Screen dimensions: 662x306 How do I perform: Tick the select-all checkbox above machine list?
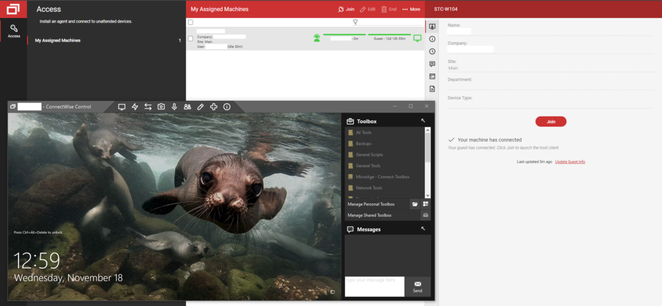tap(191, 23)
